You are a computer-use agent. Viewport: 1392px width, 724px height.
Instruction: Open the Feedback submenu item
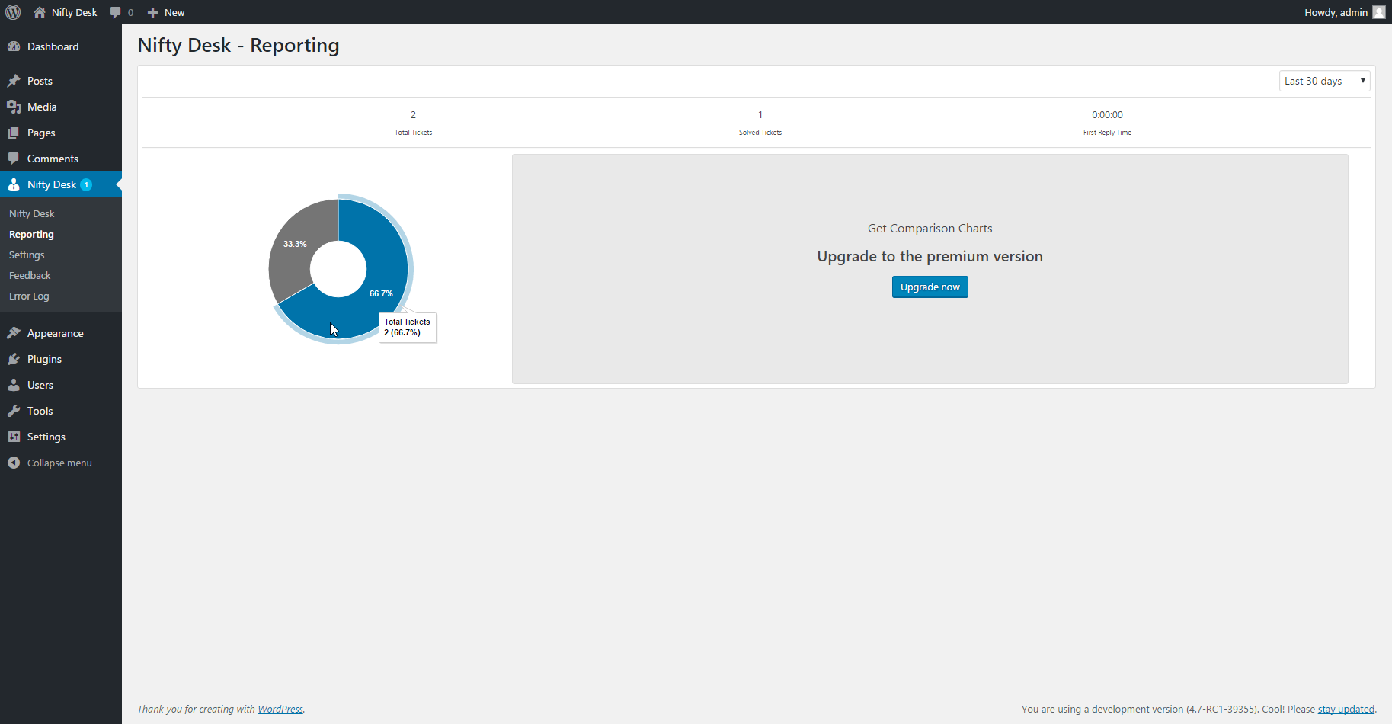[30, 276]
